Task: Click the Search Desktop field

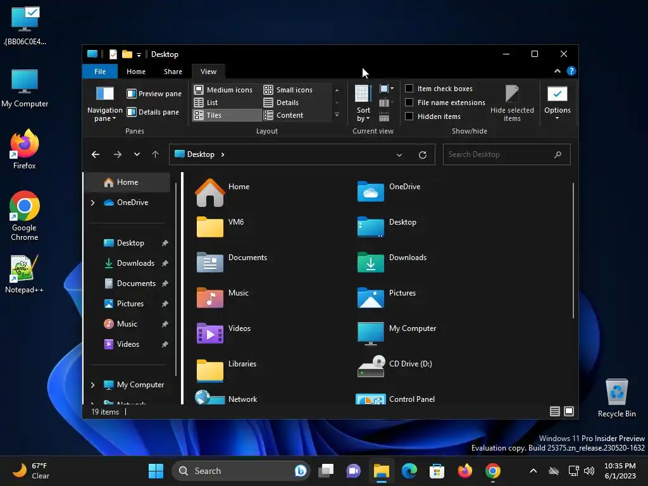Action: click(506, 154)
